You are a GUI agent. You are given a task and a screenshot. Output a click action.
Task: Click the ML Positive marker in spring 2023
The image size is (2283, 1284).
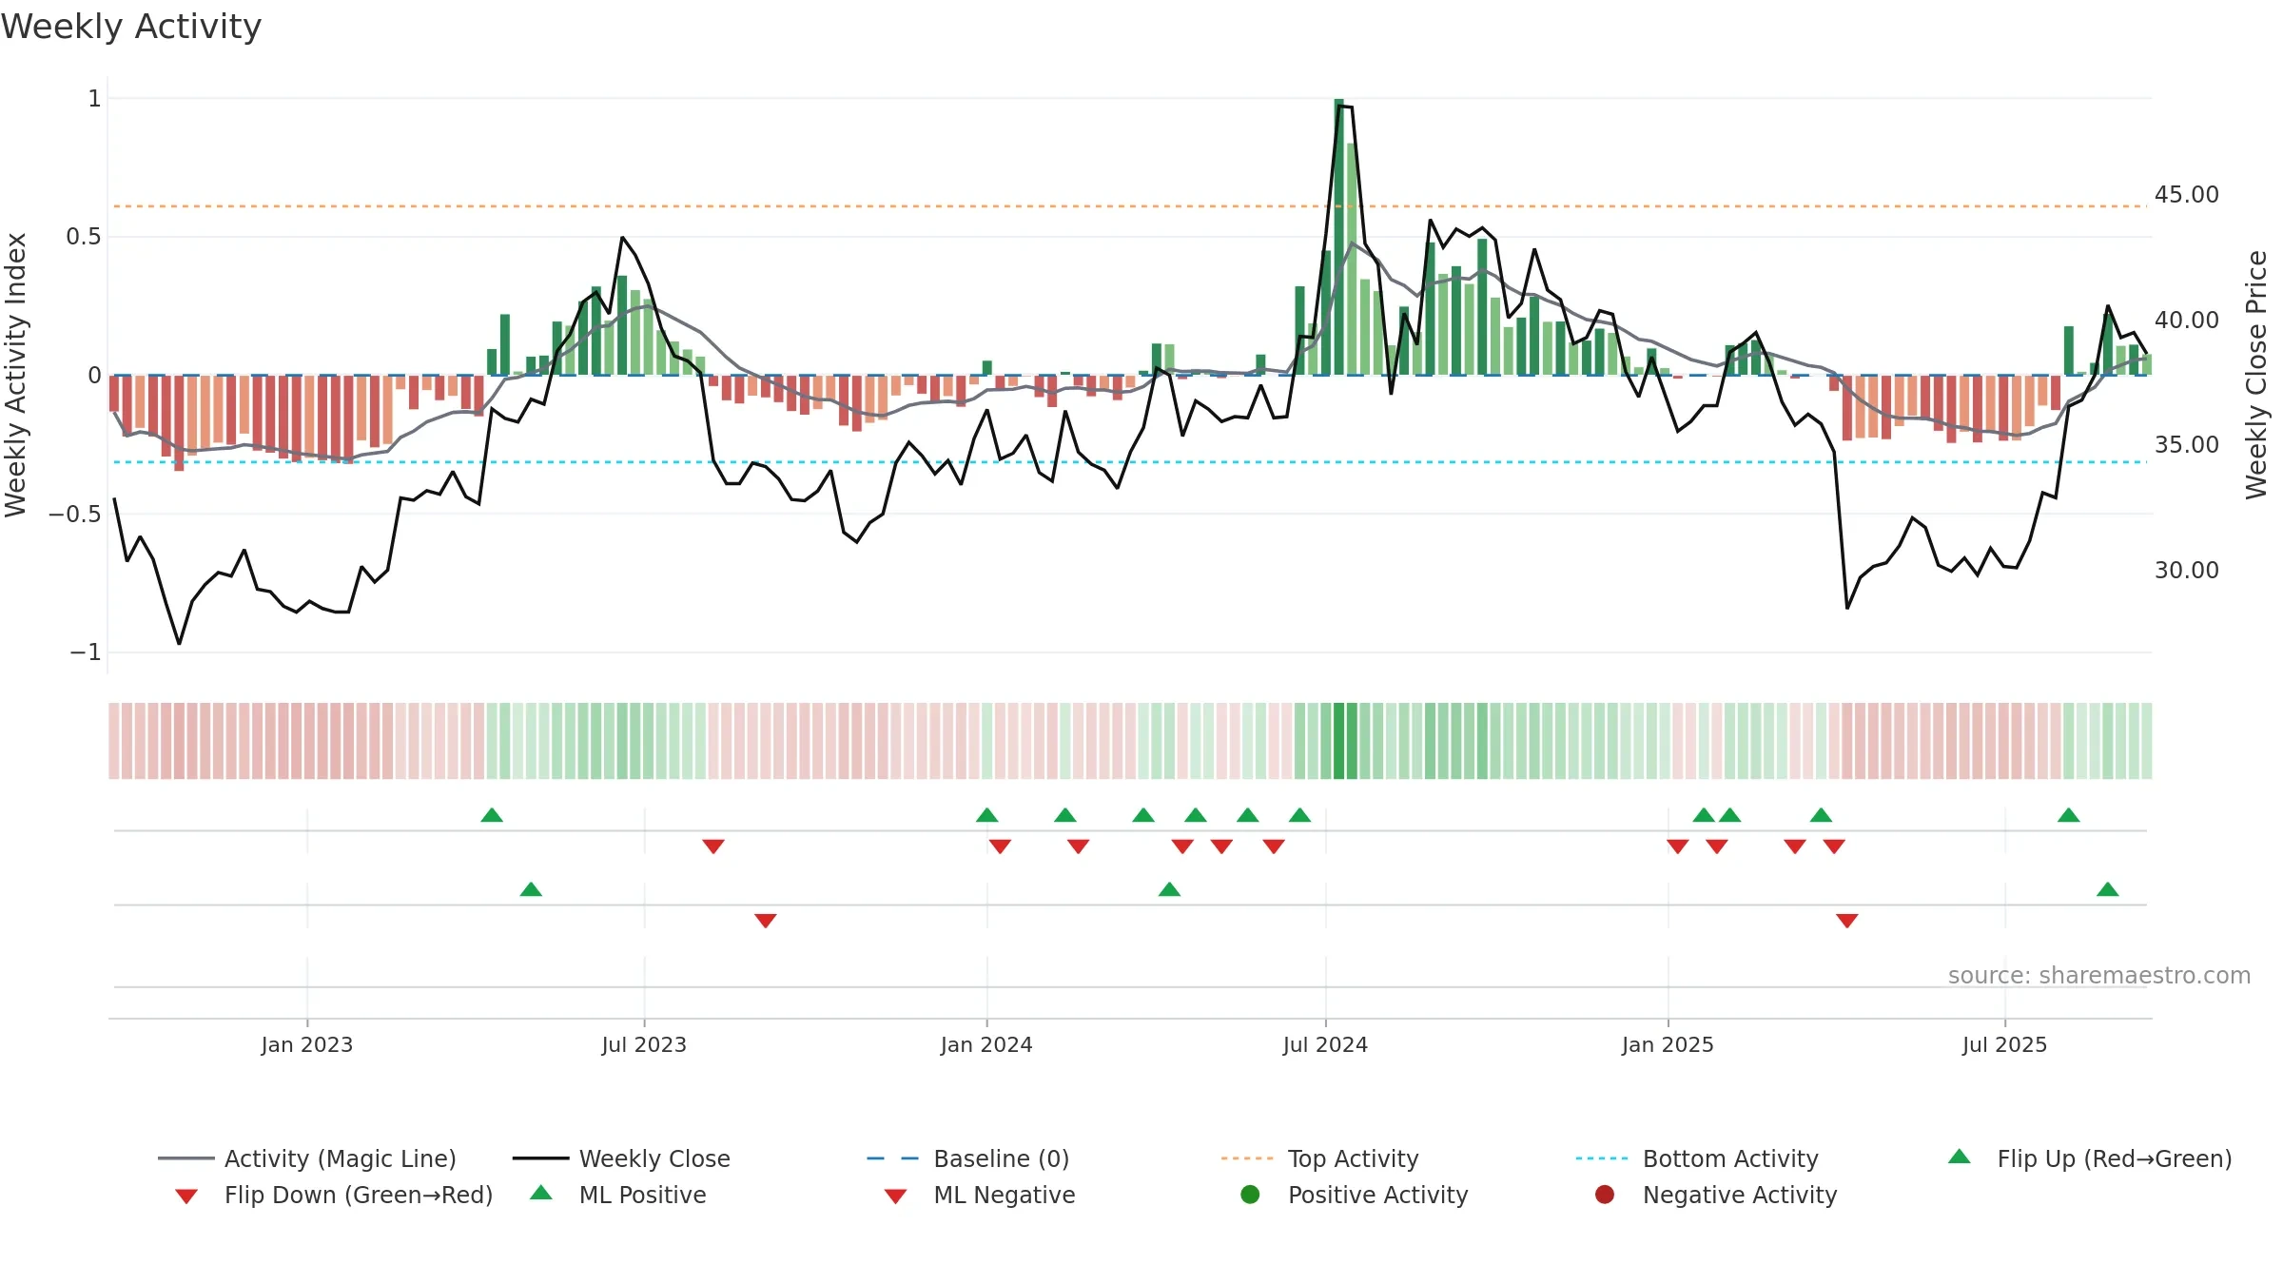pos(531,889)
